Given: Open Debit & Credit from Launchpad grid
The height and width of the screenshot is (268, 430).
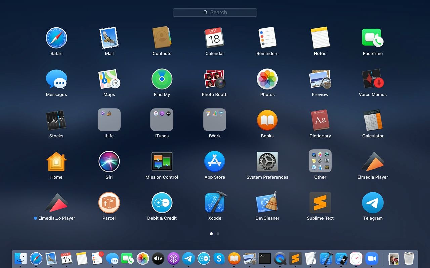Looking at the screenshot, I should pyautogui.click(x=162, y=203).
